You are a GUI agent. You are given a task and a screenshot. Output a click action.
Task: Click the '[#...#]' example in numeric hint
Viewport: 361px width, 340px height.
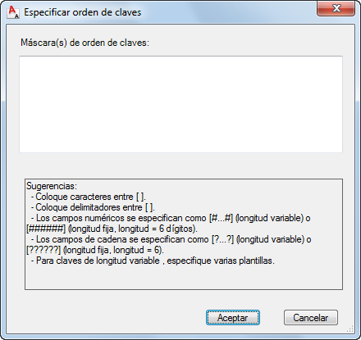(221, 218)
